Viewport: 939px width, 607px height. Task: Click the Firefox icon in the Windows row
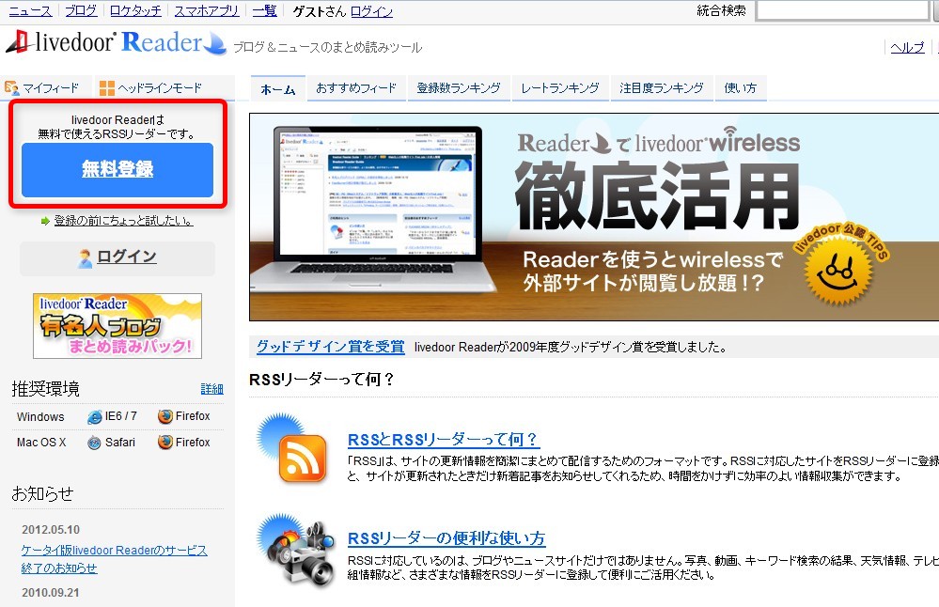click(x=165, y=416)
